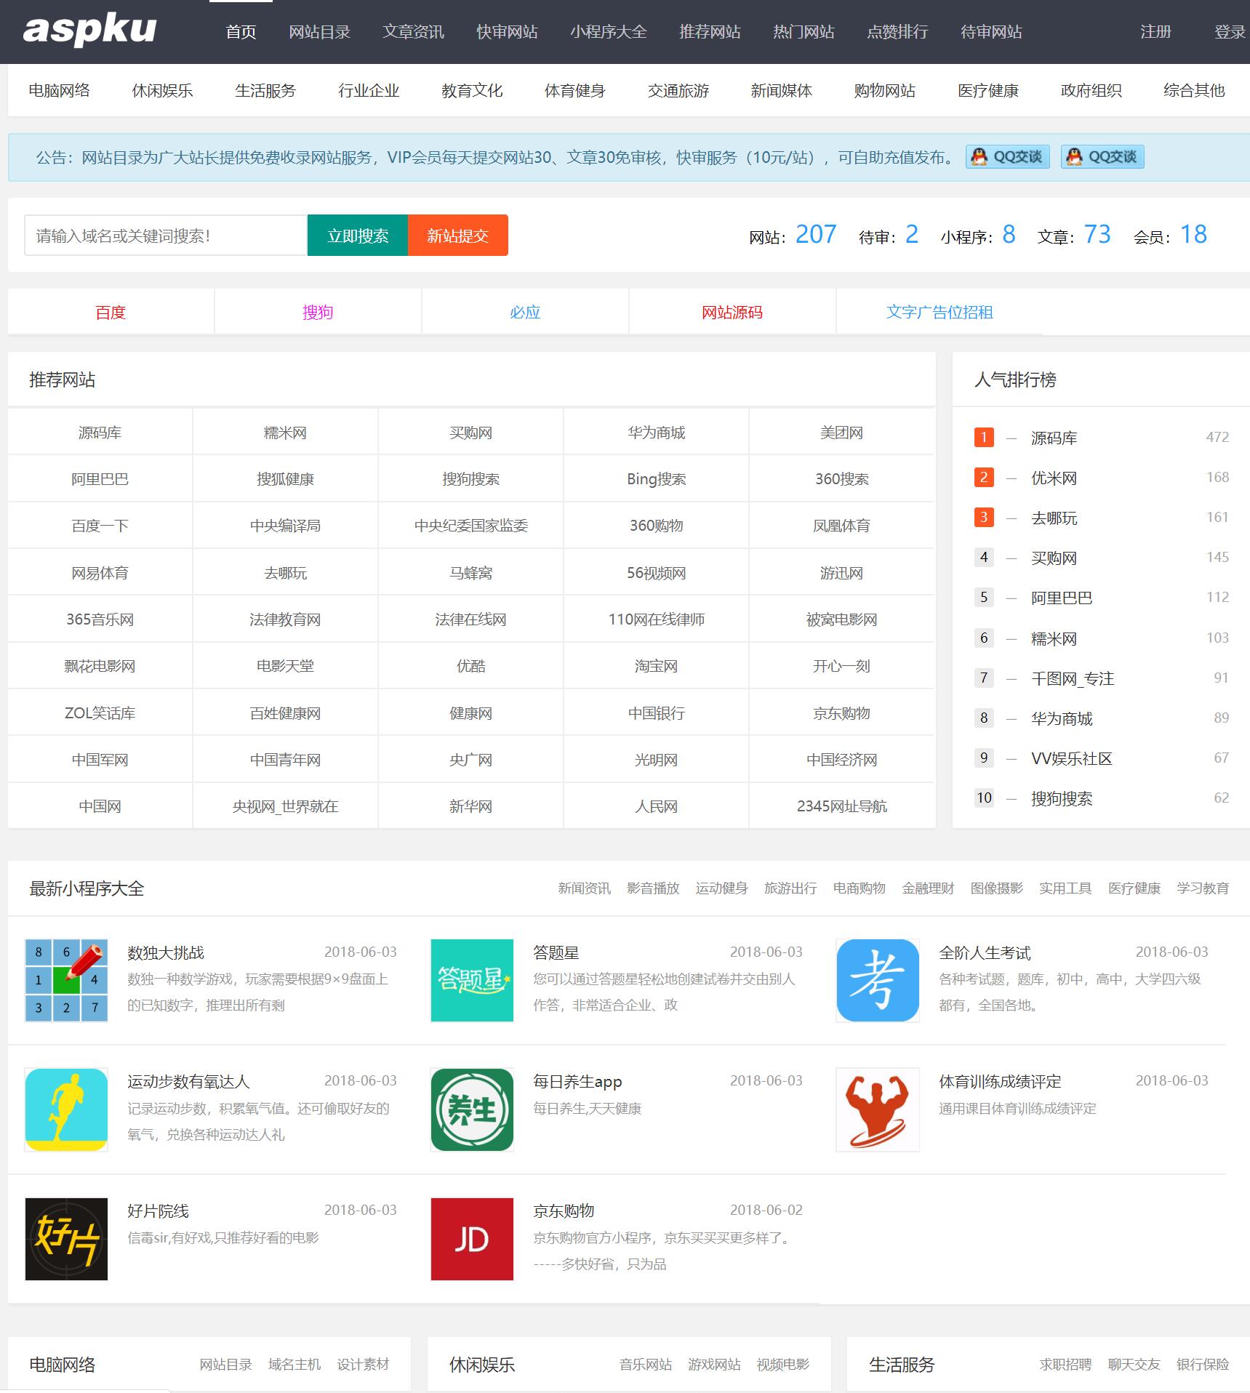Open the 体育训练成绩评定 muscle icon
The height and width of the screenshot is (1393, 1250).
(878, 1109)
